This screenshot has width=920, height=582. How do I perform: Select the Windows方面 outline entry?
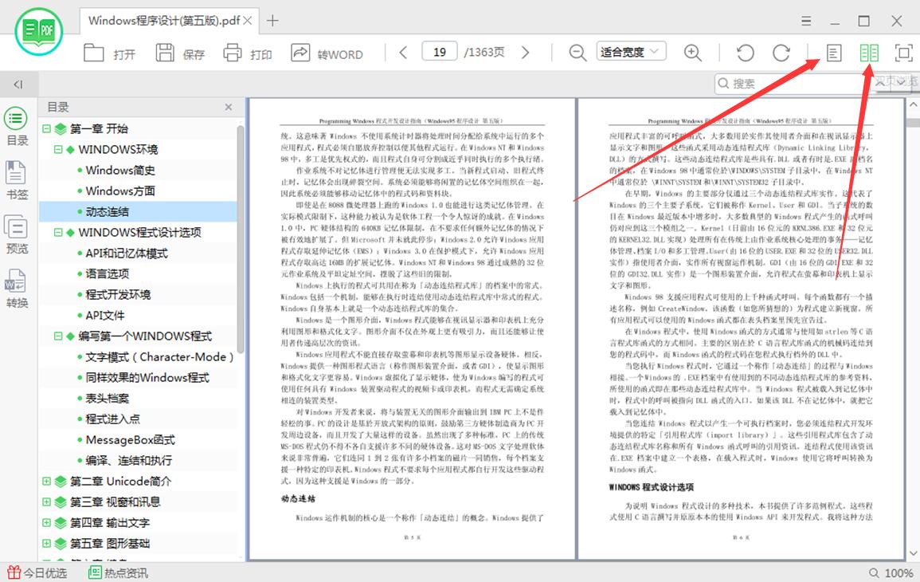(120, 191)
